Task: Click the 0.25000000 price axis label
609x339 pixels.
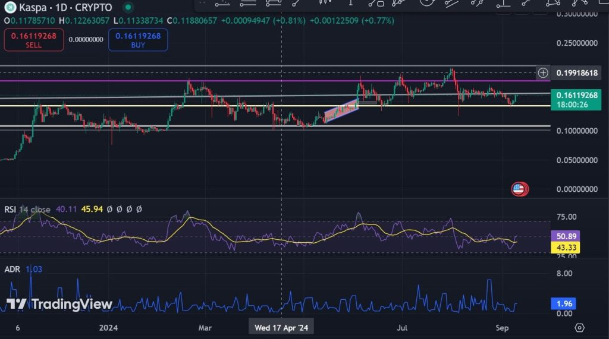Action: [x=577, y=43]
